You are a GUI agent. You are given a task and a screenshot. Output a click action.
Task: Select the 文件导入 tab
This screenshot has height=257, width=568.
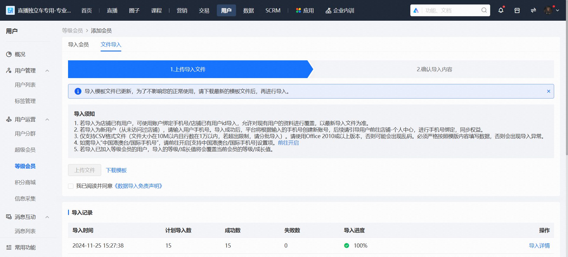click(x=111, y=45)
